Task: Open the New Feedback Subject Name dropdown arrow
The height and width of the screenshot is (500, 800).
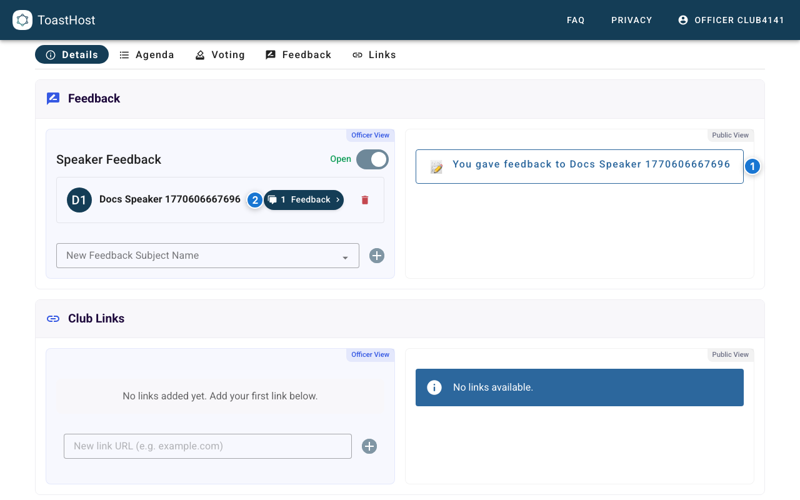Action: click(346, 256)
